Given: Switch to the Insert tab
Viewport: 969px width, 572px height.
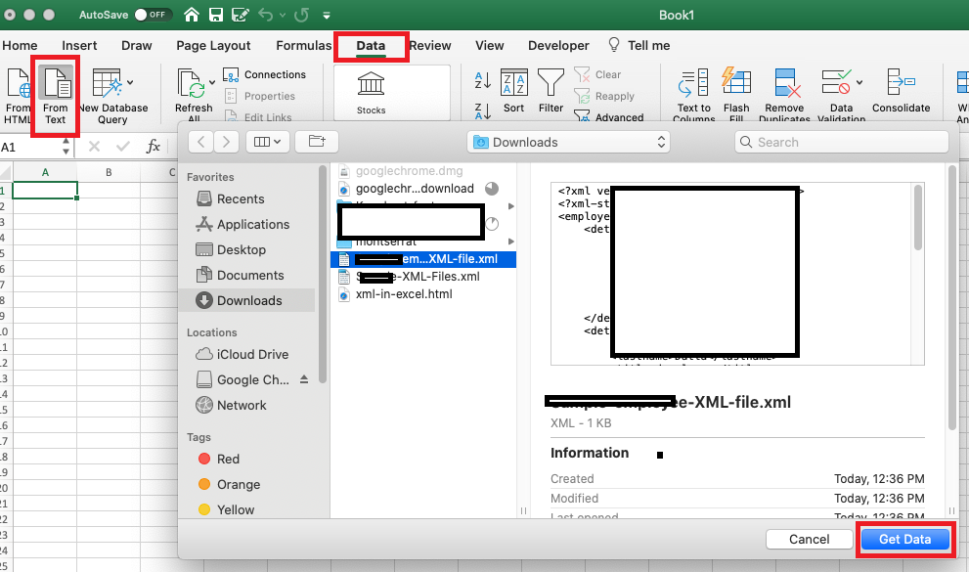Looking at the screenshot, I should pos(79,46).
